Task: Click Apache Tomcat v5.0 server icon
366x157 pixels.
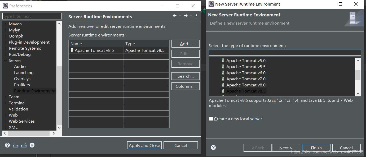Action: [223, 61]
